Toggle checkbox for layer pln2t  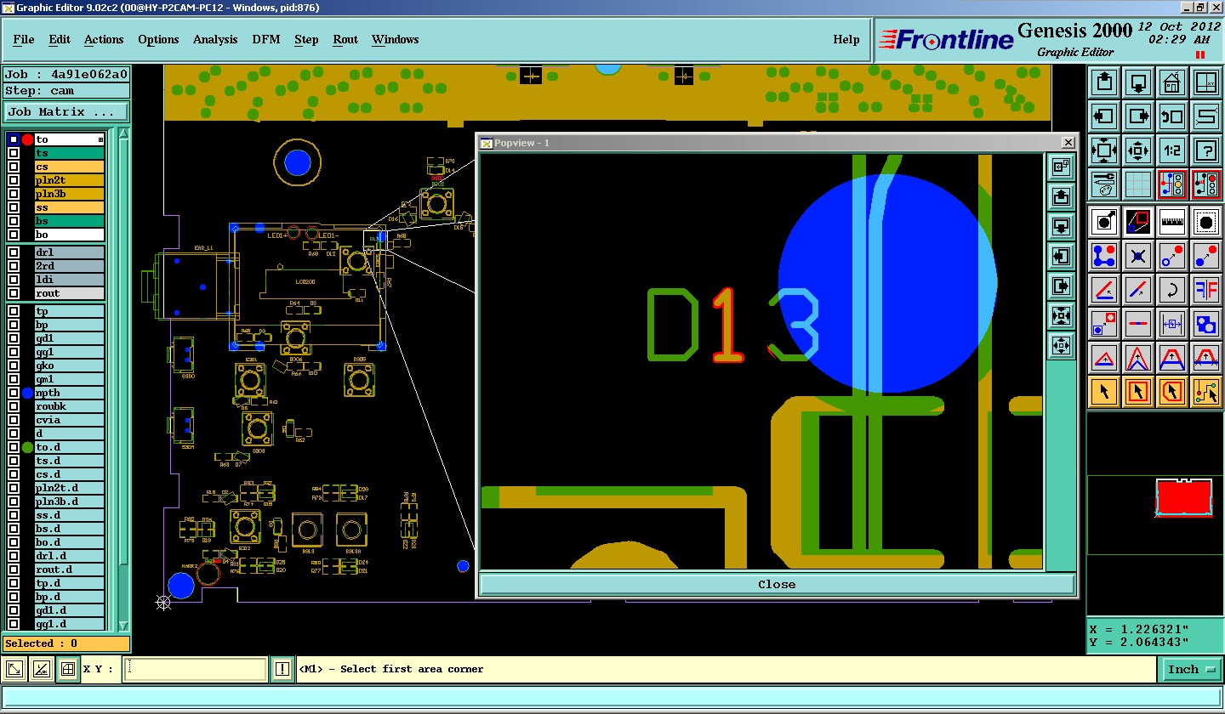(14, 180)
